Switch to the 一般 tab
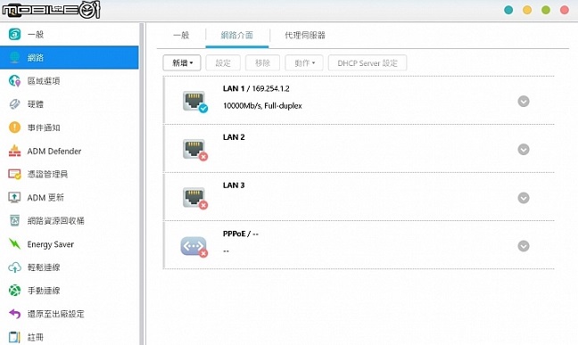Viewport: 578px width, 345px height. click(x=181, y=36)
